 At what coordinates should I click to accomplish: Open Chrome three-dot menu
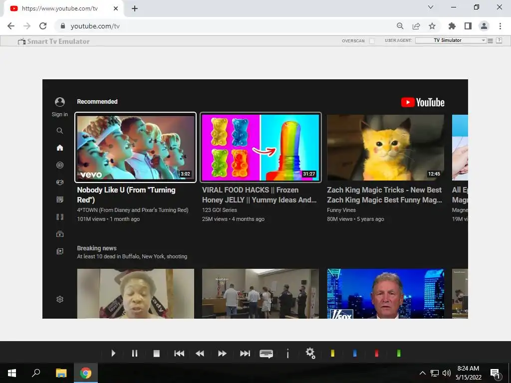tap(500, 26)
